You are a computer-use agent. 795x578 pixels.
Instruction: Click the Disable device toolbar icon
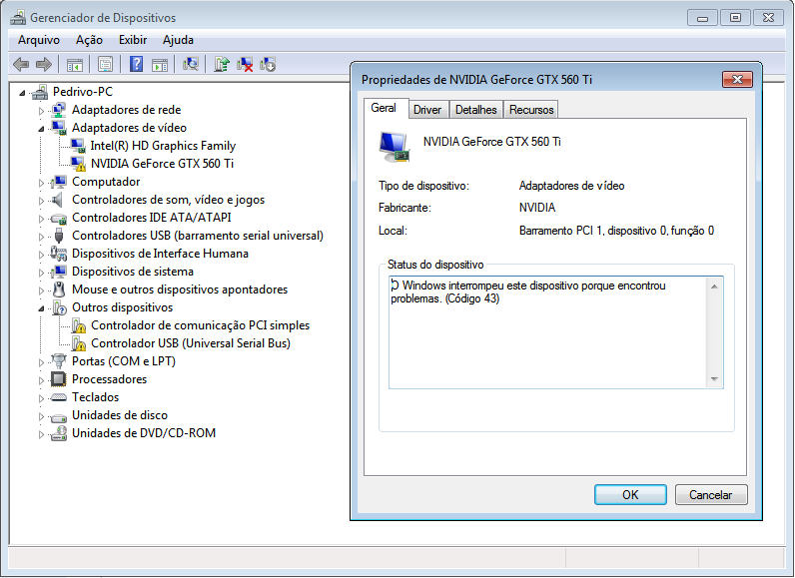tap(268, 64)
